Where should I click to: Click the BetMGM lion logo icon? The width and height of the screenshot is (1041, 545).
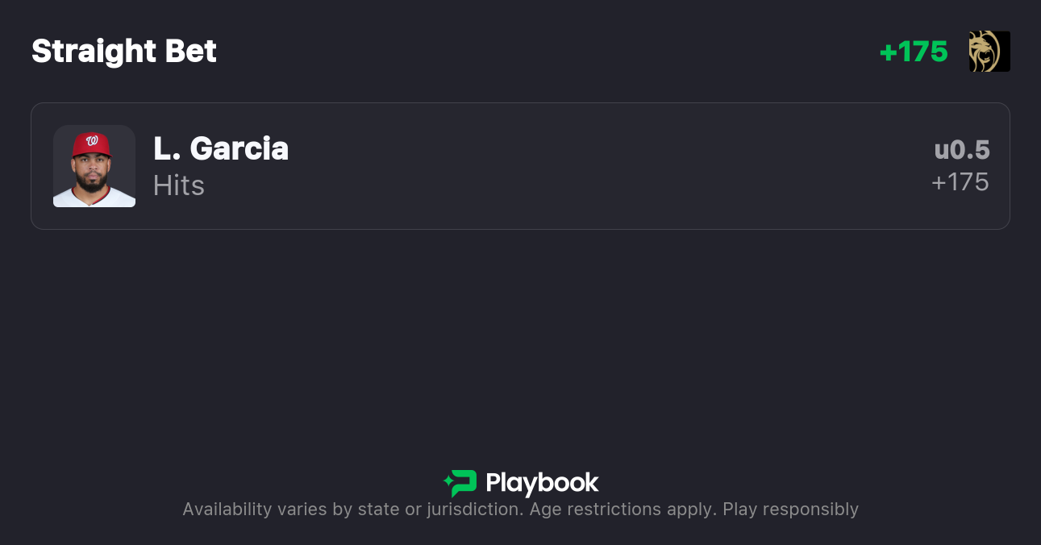989,52
